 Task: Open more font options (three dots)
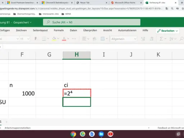(x=74, y=39)
